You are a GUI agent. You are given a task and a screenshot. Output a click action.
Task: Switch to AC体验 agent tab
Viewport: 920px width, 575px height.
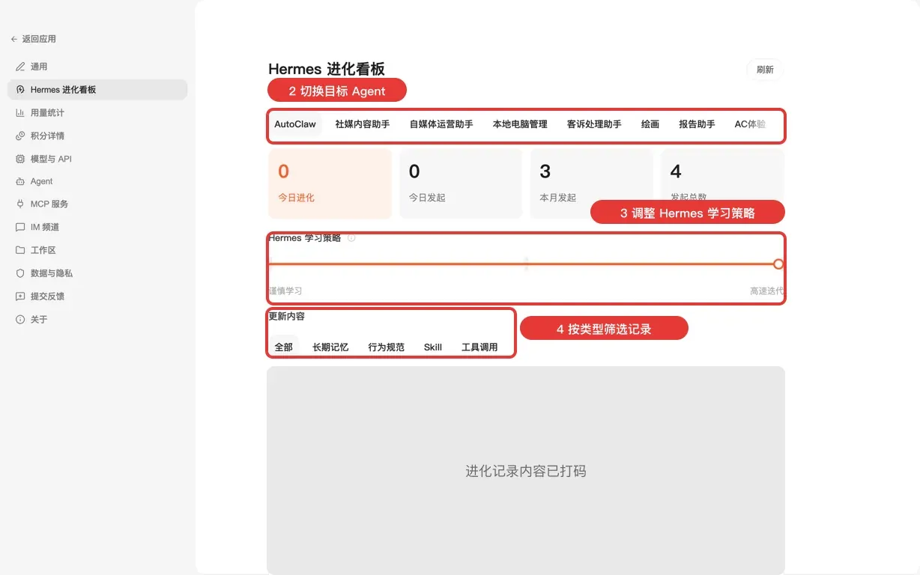tap(750, 124)
